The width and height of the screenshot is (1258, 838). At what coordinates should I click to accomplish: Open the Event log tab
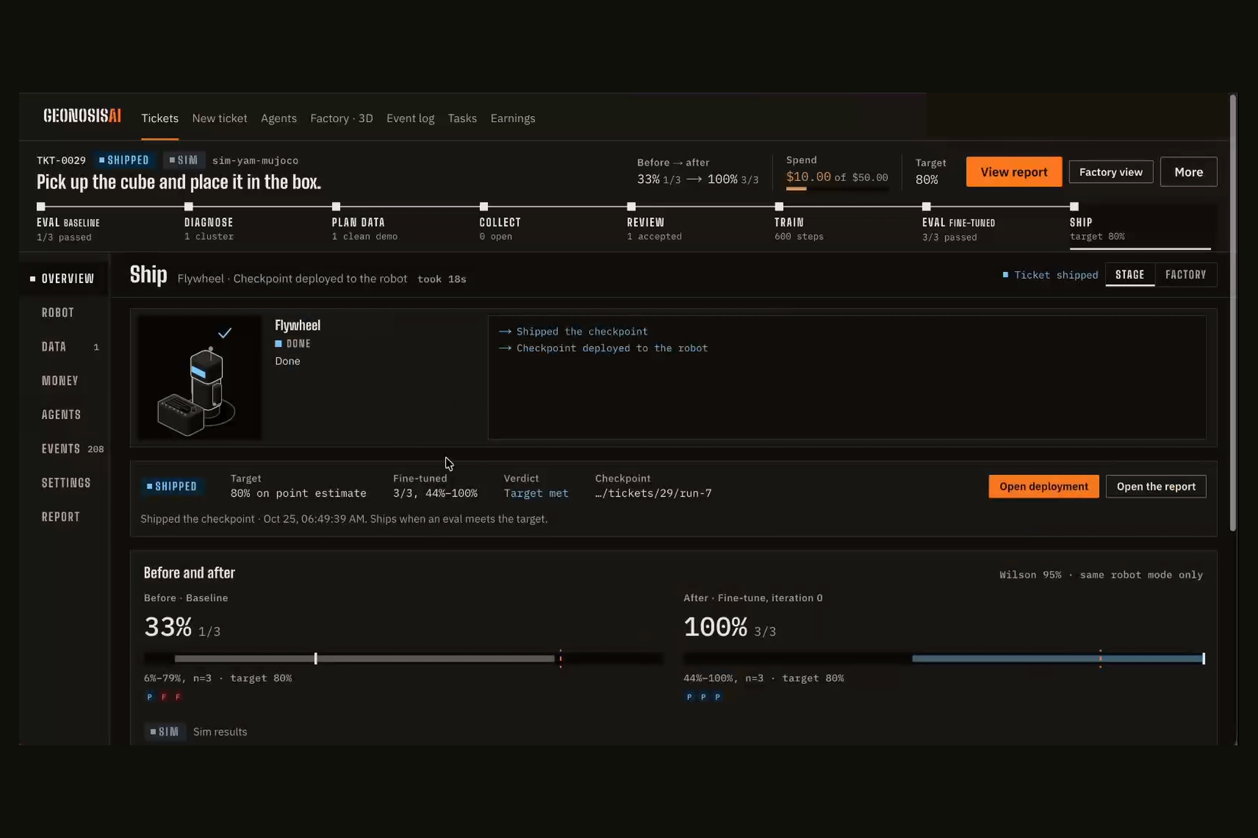point(410,118)
